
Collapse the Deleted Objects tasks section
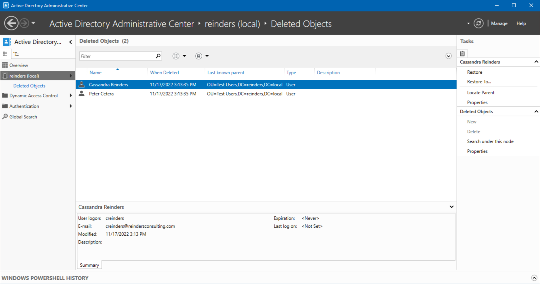(536, 111)
